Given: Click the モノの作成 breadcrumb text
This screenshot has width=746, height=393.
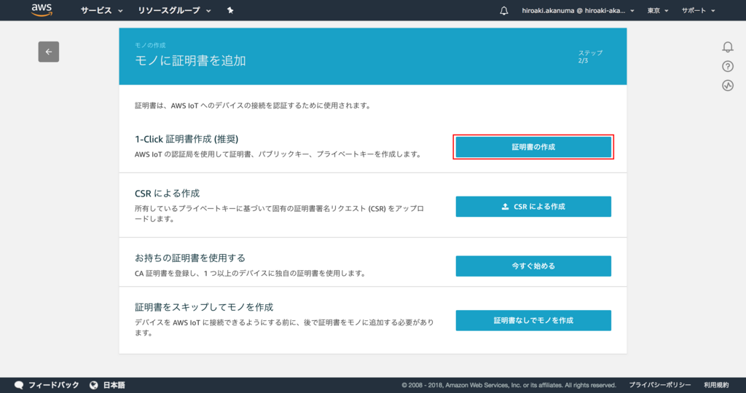Looking at the screenshot, I should 150,45.
